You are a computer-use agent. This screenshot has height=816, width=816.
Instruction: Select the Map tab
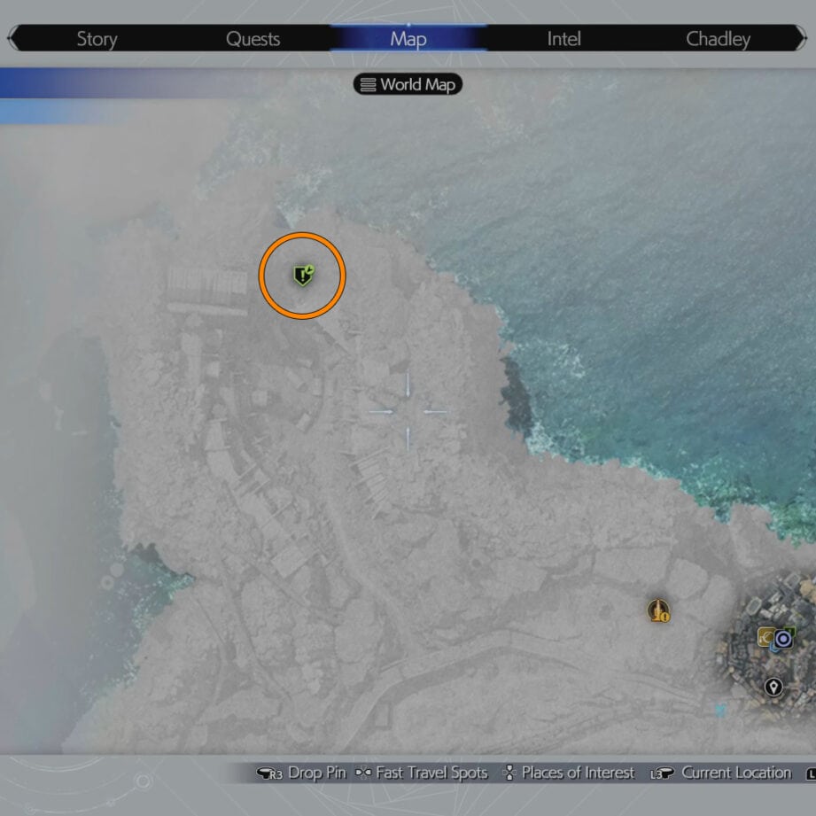tap(408, 39)
